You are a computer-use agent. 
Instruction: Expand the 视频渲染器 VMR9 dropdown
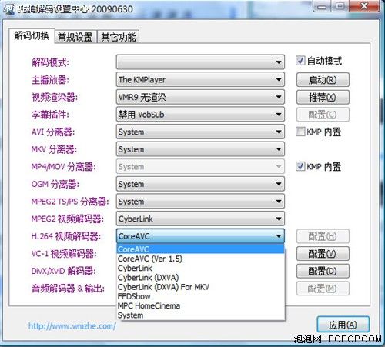tap(200, 97)
